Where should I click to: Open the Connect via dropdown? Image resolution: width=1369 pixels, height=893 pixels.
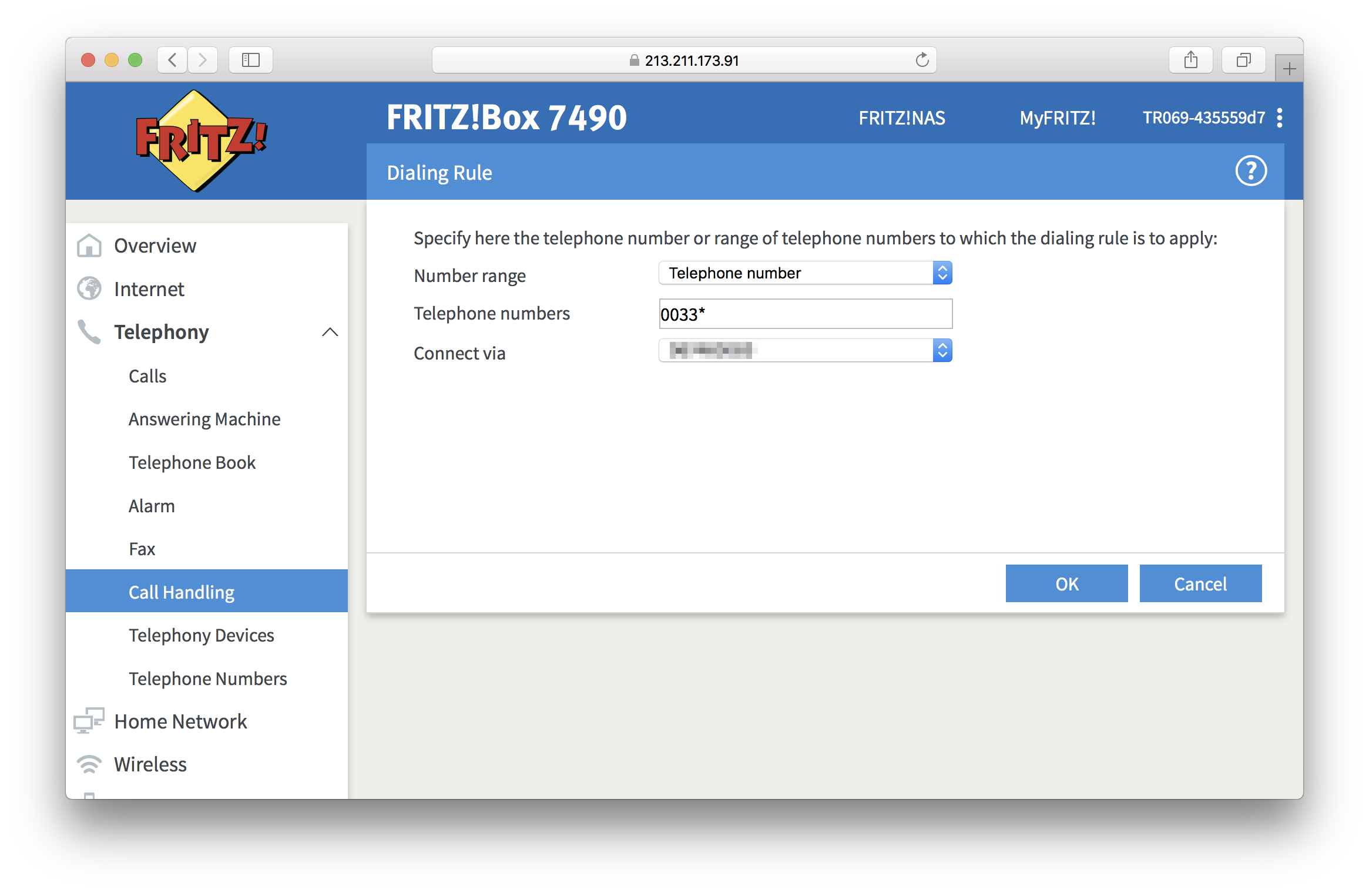pos(805,351)
